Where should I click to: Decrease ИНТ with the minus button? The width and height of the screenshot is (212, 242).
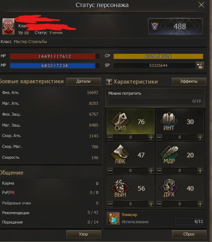coord(159,137)
